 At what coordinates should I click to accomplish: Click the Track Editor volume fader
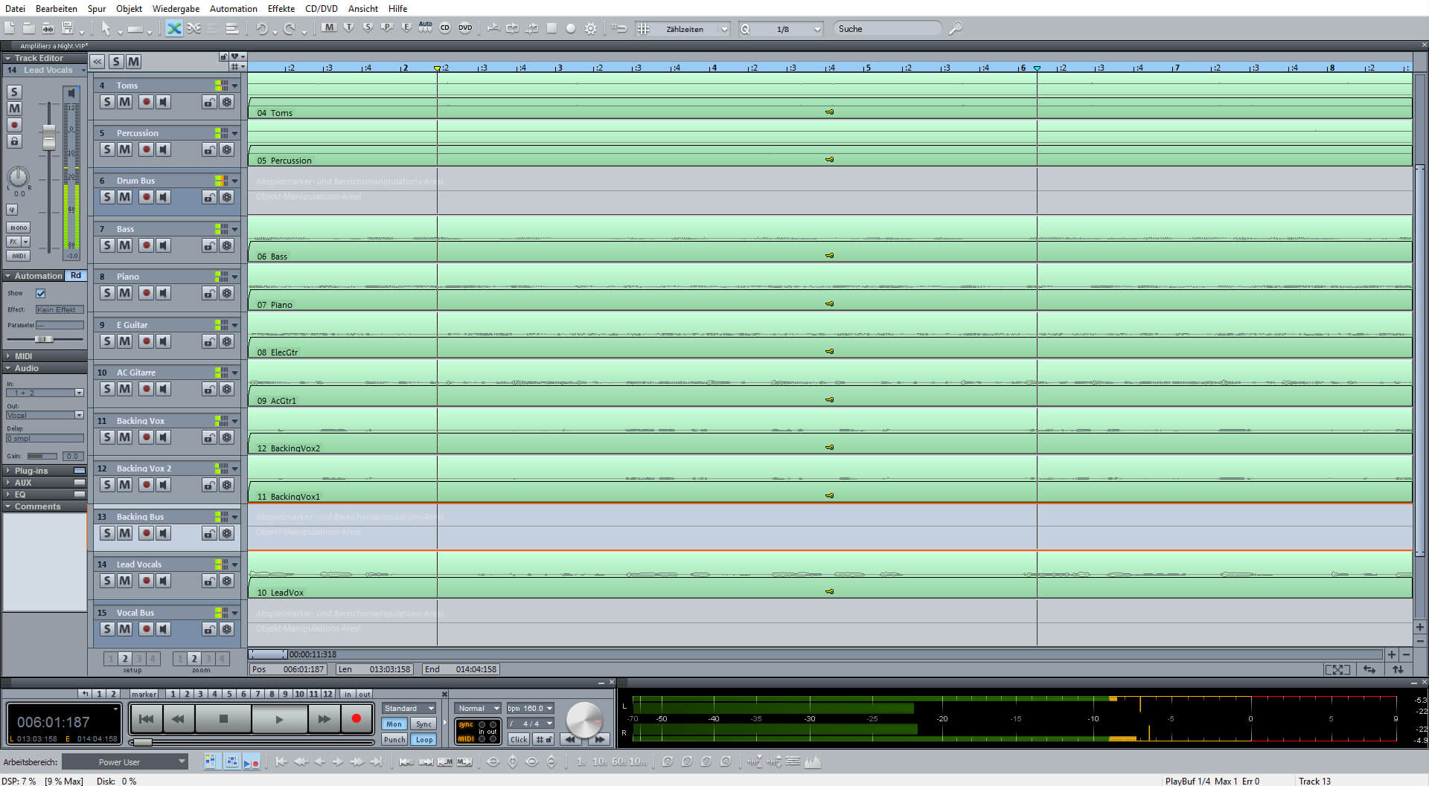49,137
